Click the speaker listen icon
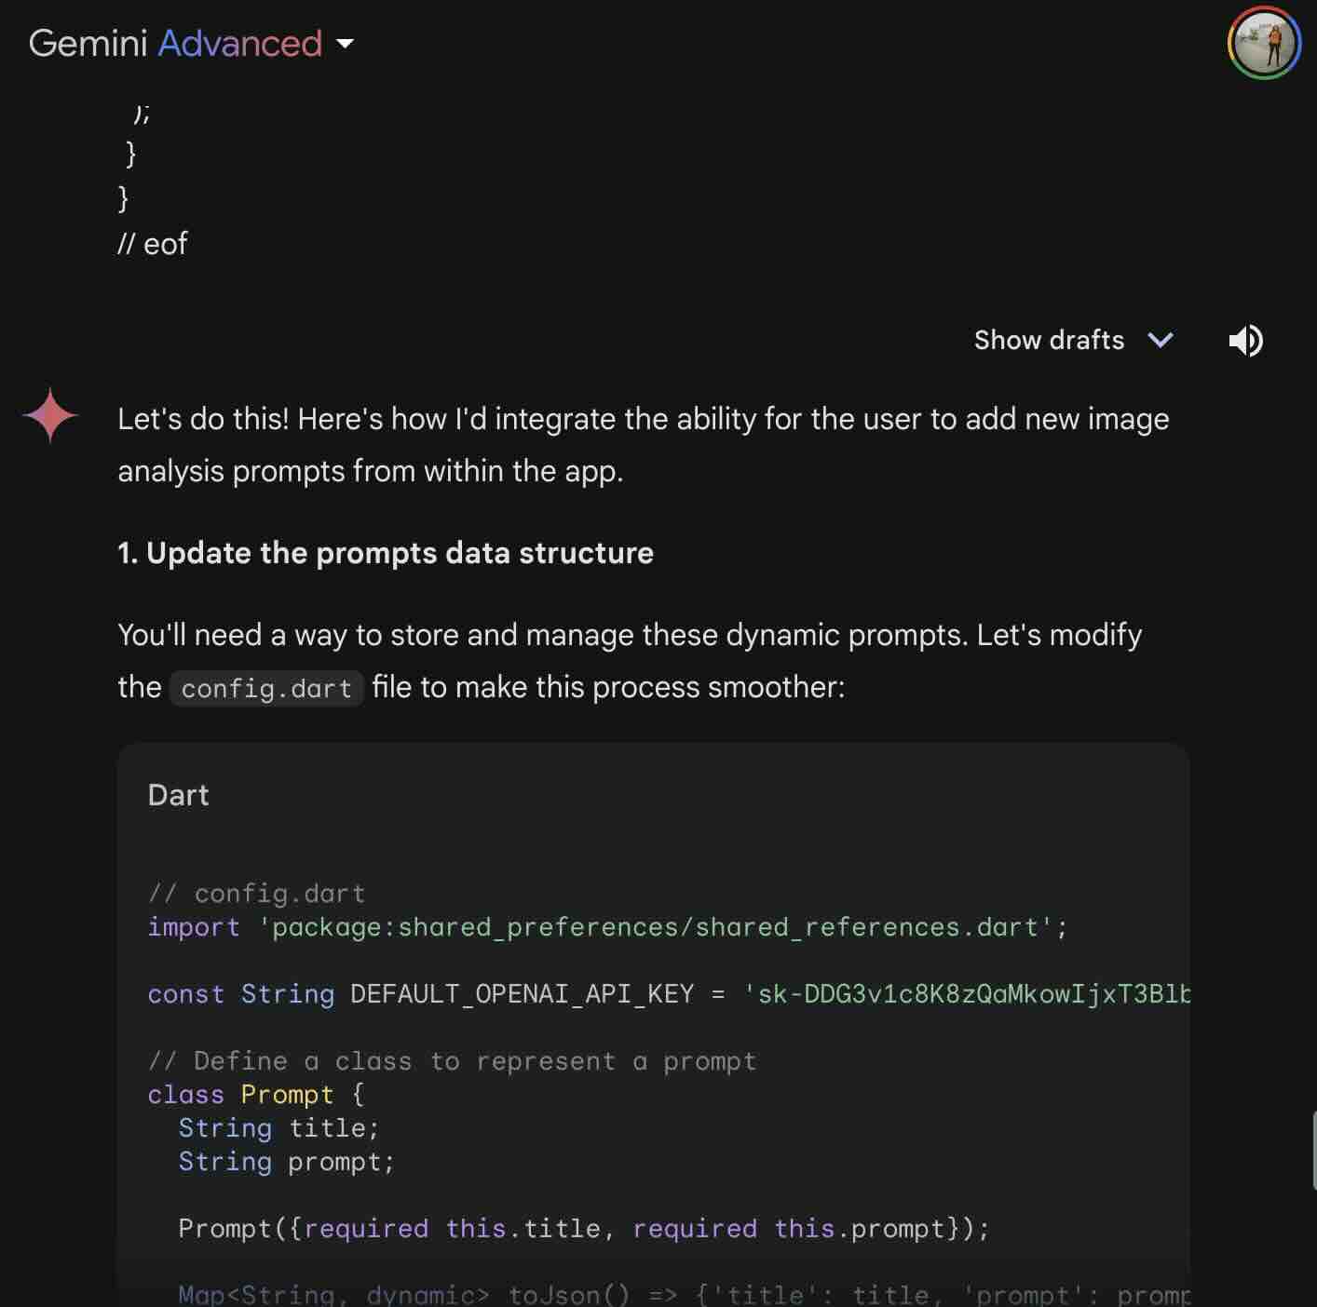1317x1307 pixels. [1245, 341]
